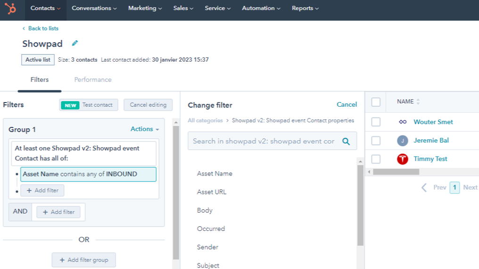Open the Contacts menu
This screenshot has height=269, width=479.
[x=46, y=8]
